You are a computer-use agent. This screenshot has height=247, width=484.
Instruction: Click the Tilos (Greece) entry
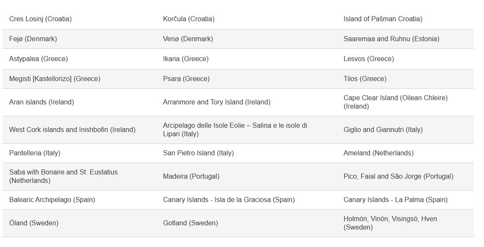click(365, 79)
